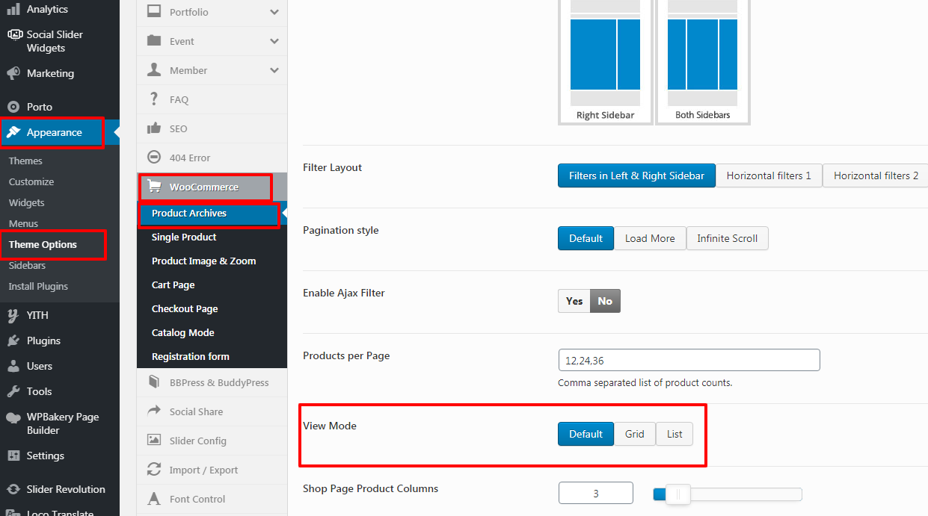
Task: Set View Mode to List
Action: pos(675,434)
